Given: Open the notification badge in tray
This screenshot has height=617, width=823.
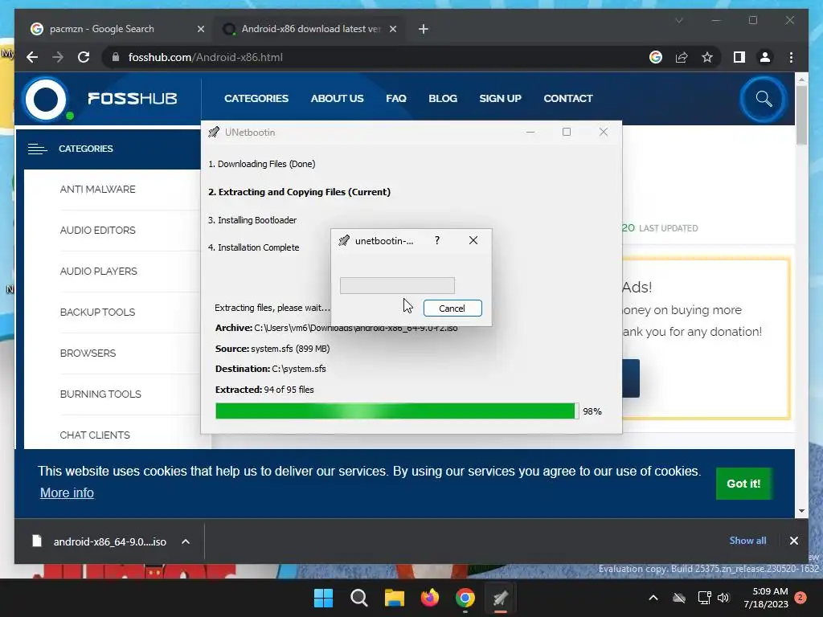Looking at the screenshot, I should click(800, 598).
